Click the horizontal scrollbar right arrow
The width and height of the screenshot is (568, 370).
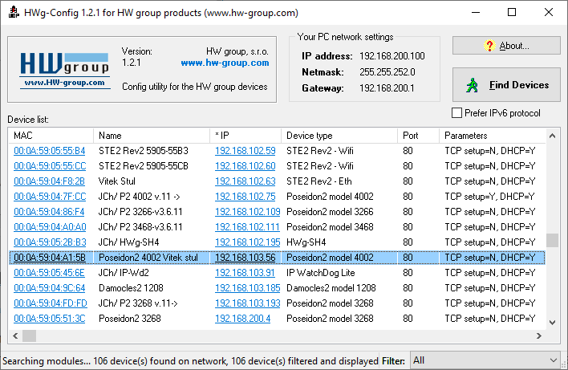pos(539,336)
